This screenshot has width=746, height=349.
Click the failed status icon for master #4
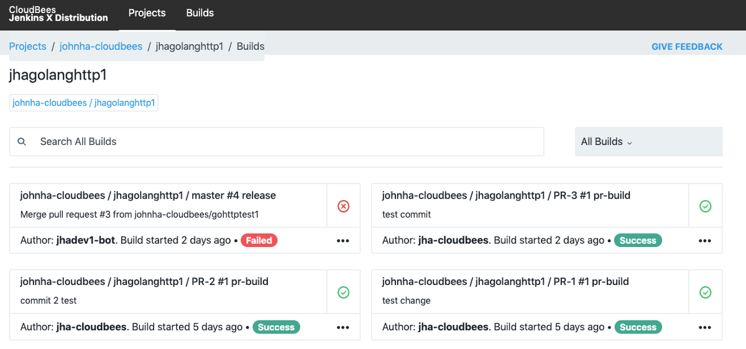tap(343, 206)
